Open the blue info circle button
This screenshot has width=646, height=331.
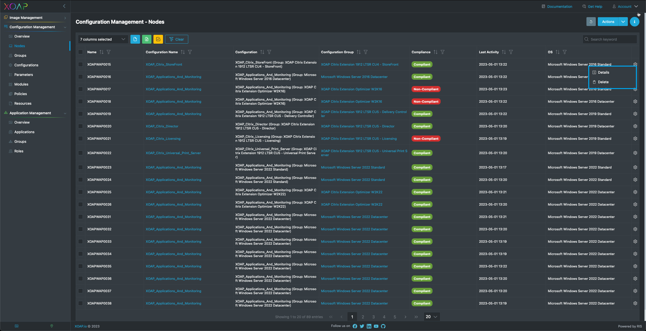pyautogui.click(x=634, y=22)
